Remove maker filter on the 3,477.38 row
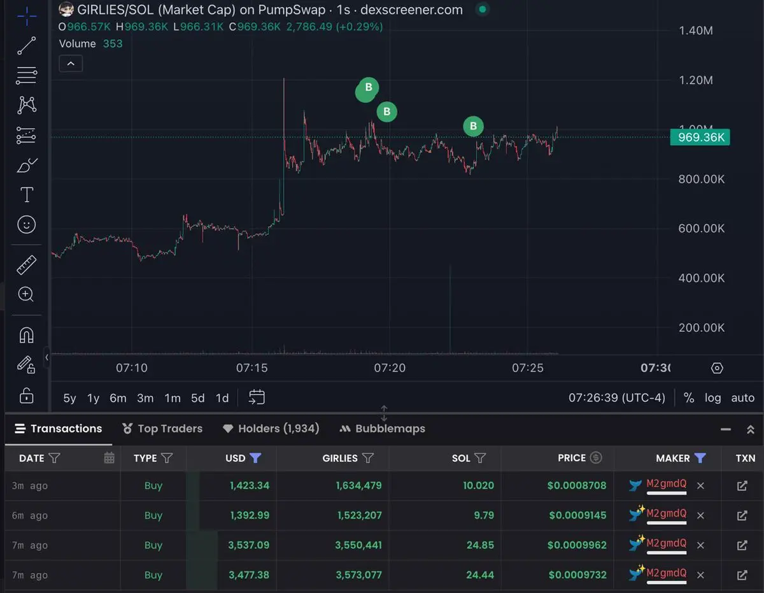This screenshot has width=764, height=593. [700, 575]
